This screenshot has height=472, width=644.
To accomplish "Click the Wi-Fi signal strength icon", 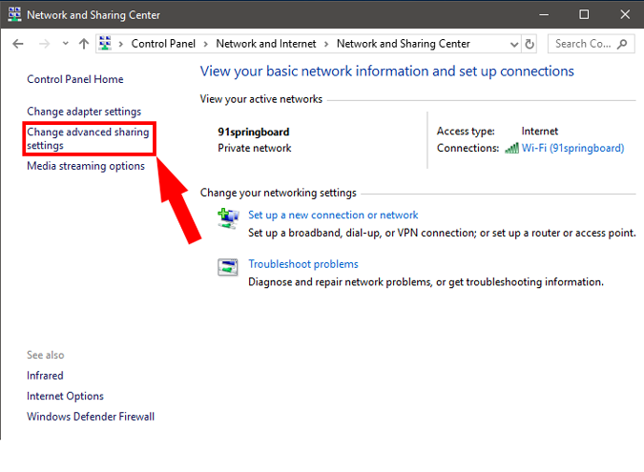I will coord(511,148).
